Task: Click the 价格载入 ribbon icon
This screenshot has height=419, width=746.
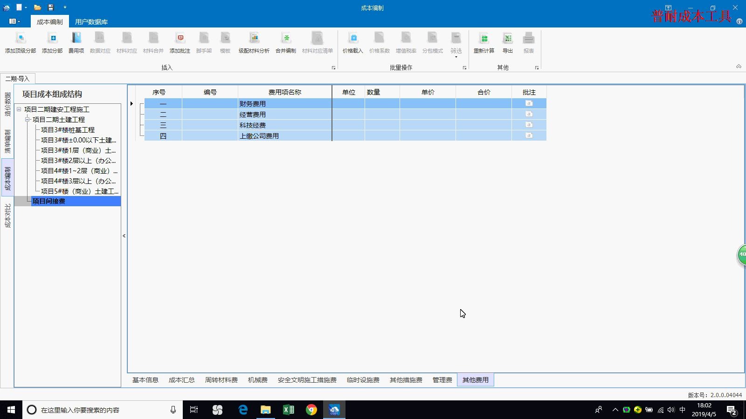Action: [x=353, y=38]
